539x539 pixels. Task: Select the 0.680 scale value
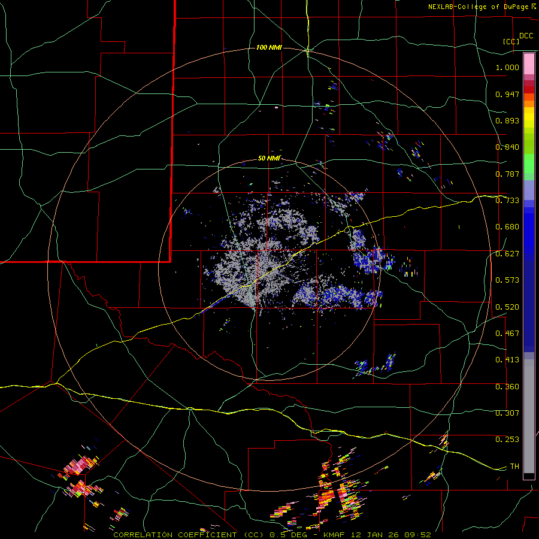(507, 227)
